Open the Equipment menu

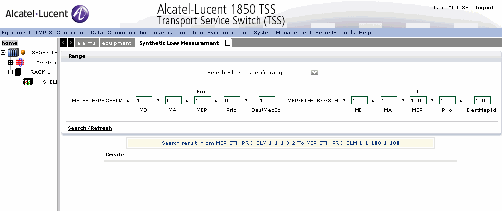(16, 33)
